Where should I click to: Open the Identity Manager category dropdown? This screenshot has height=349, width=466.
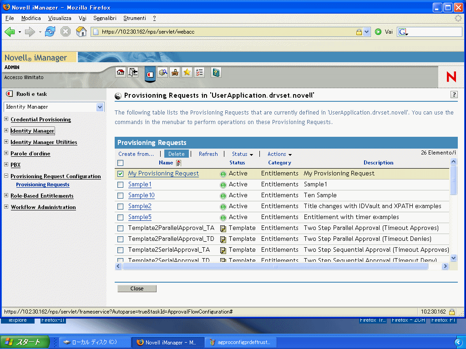(100, 107)
